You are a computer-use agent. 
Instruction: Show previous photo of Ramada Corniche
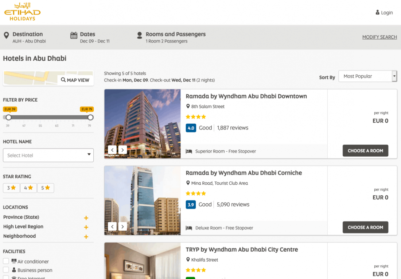click(113, 226)
